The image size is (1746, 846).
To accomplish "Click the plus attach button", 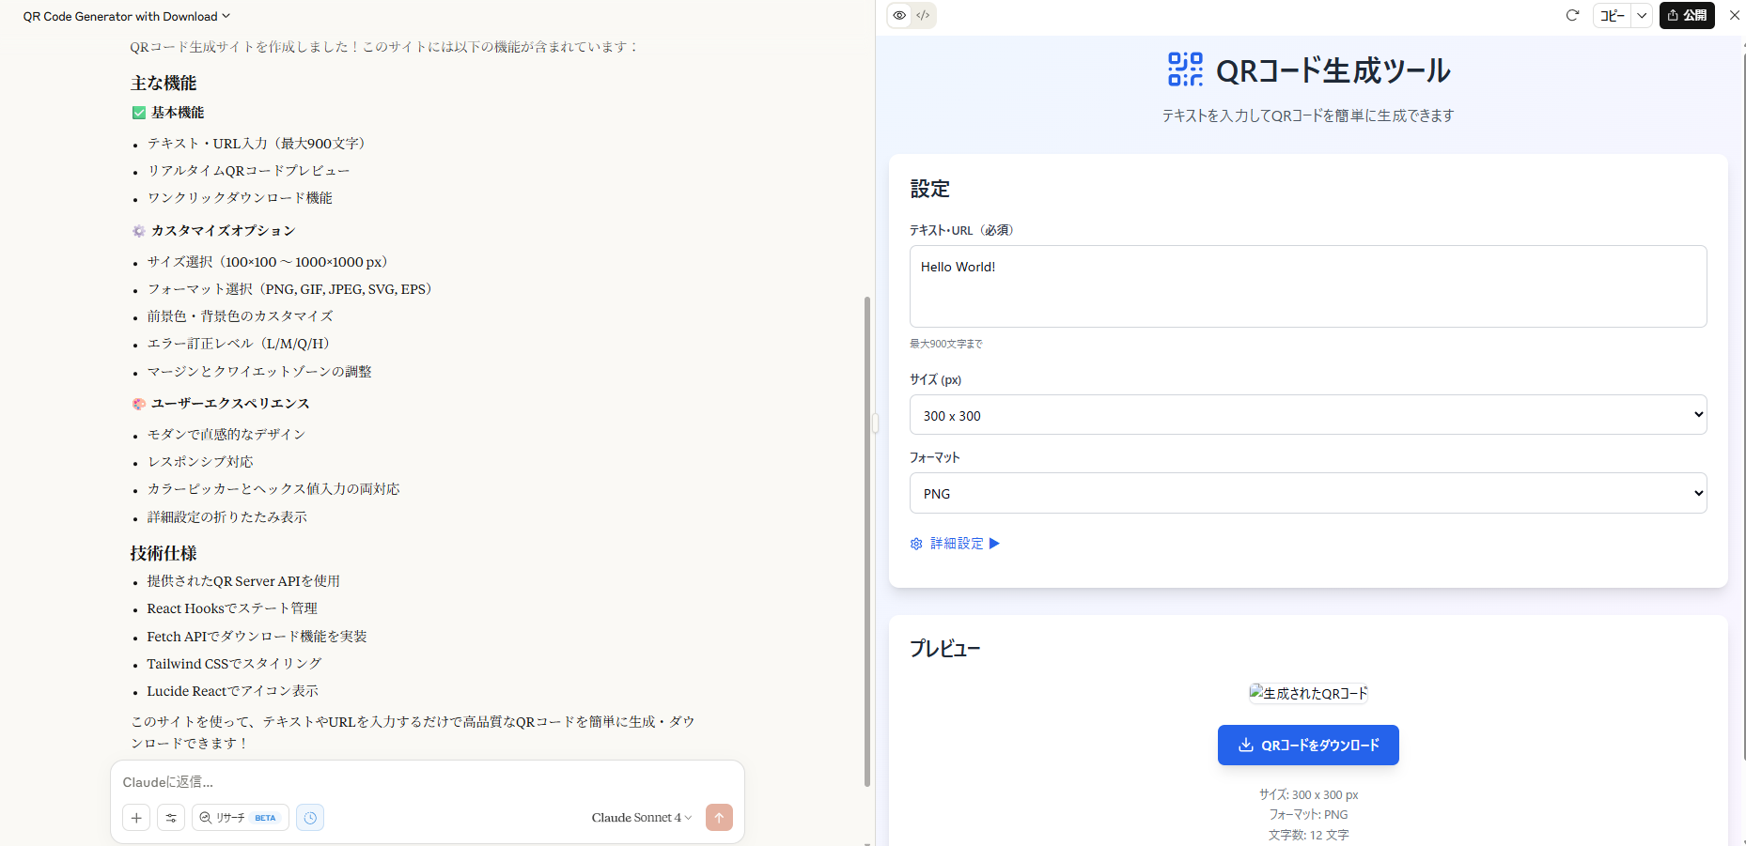I will click(136, 818).
